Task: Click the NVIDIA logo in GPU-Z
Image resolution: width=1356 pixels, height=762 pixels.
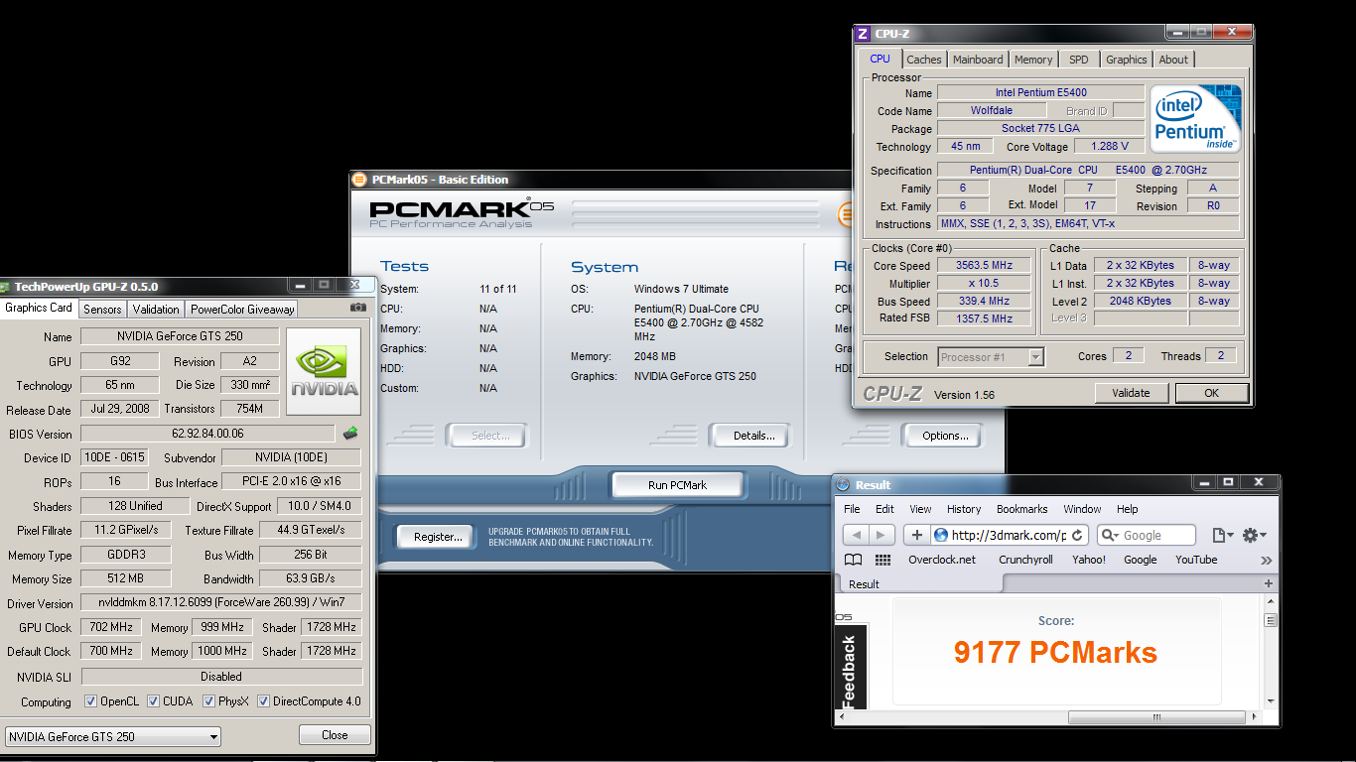Action: click(323, 373)
